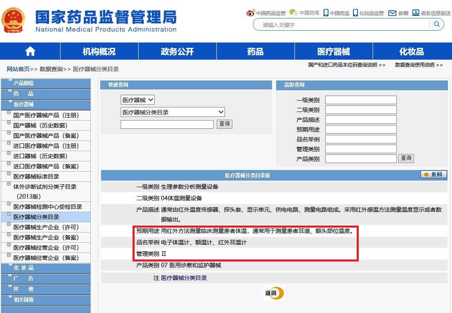Open the 中国药监 mobile icon link
Screen dimensions: 452x313
coord(336,13)
